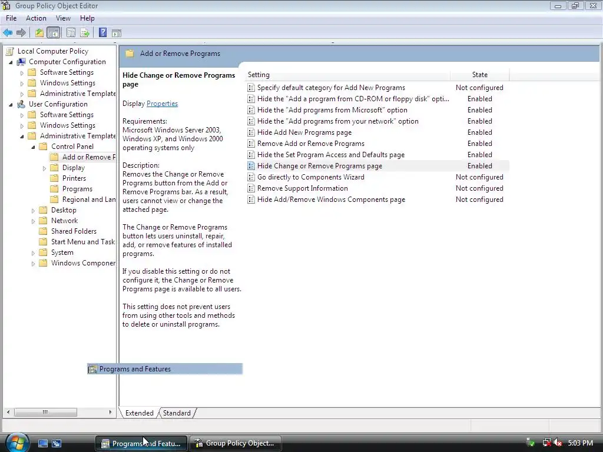Expand Software Settings under User Configuration

tap(22, 115)
